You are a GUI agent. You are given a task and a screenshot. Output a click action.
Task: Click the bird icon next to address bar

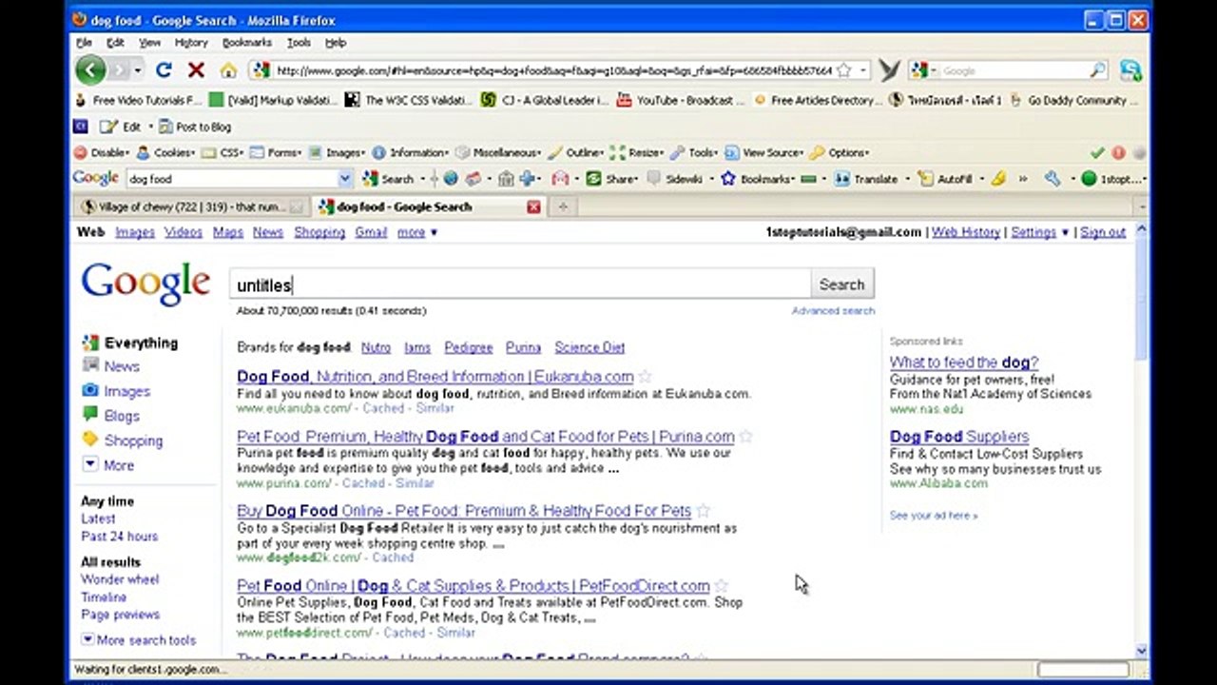889,70
